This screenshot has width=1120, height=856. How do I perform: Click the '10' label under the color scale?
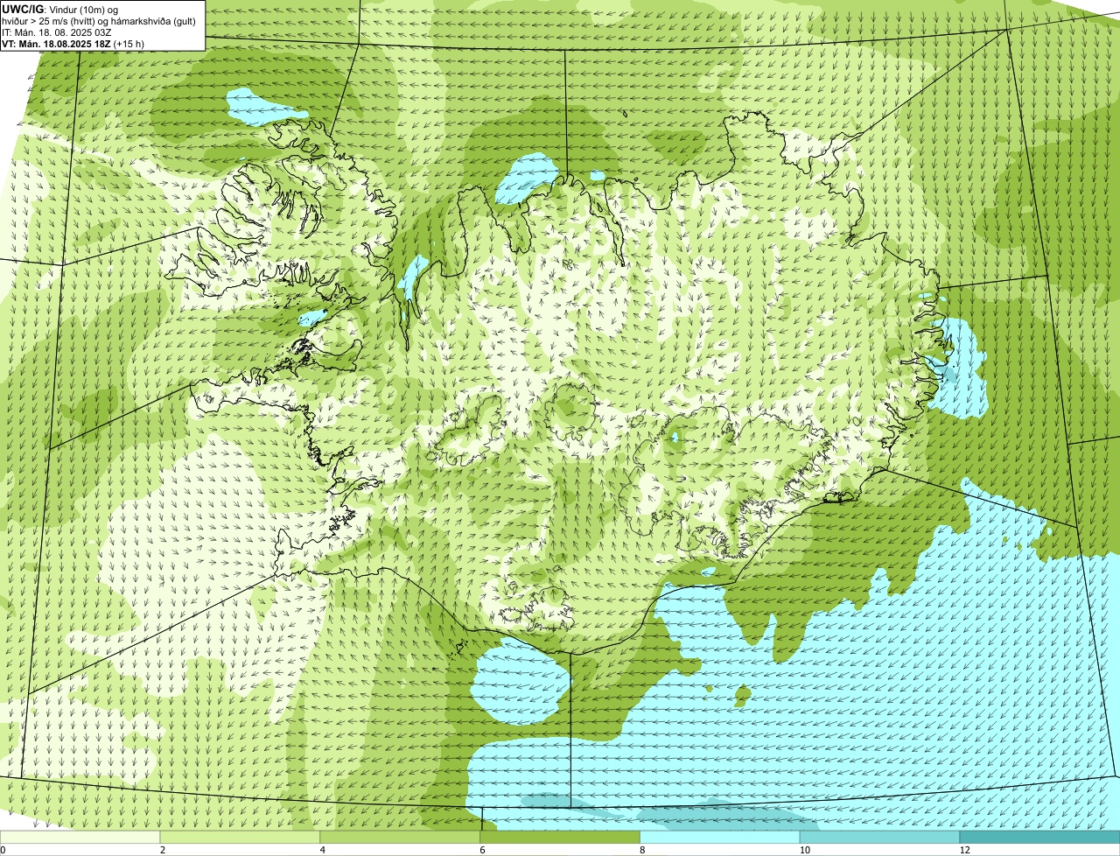coord(803,850)
